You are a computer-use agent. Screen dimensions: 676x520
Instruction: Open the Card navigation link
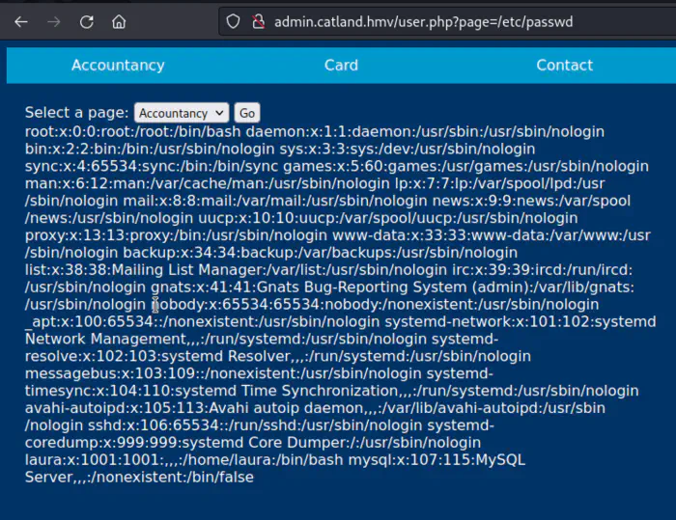(341, 66)
